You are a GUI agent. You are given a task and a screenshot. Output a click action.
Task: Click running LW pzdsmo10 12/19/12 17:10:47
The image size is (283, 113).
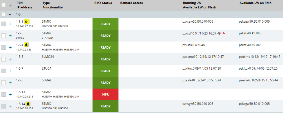click(203, 57)
